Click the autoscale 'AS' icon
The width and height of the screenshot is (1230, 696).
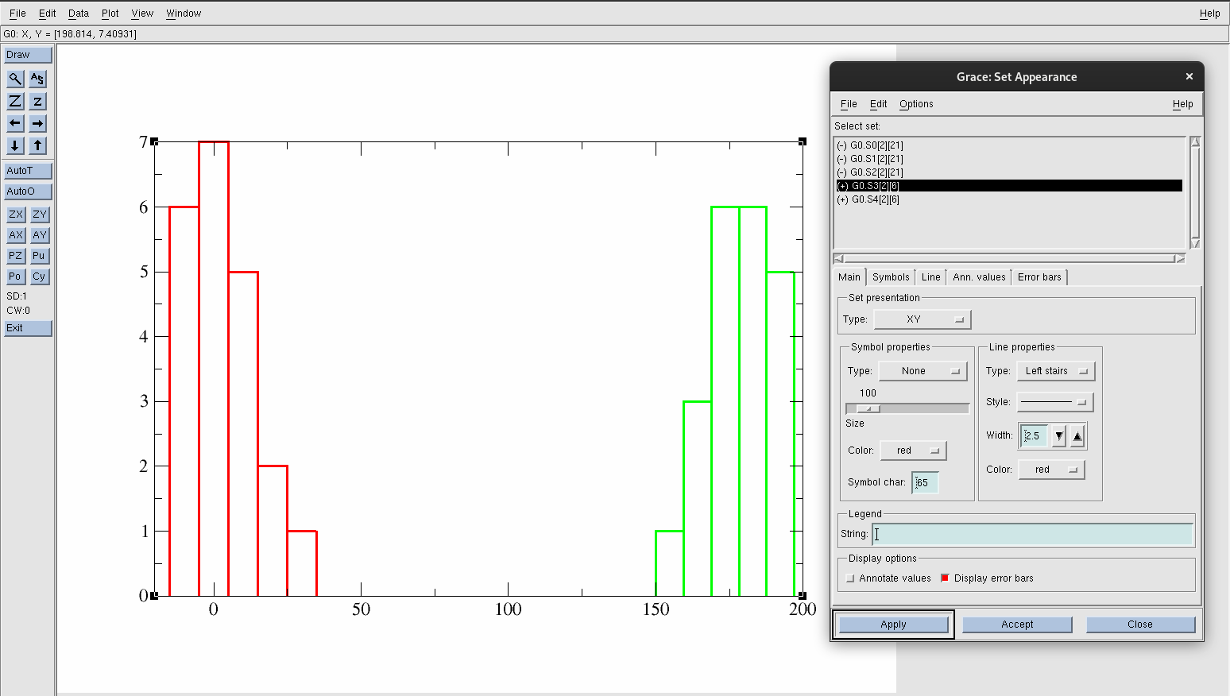37,79
